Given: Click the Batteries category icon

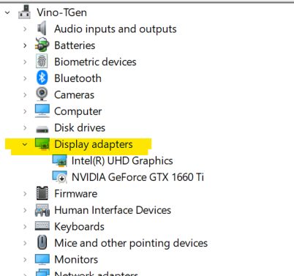Looking at the screenshot, I should [x=42, y=45].
